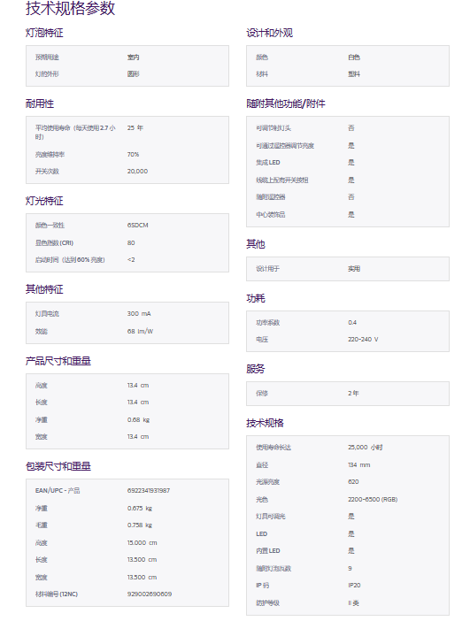Select the power factor value 0.4
This screenshot has height=621, width=470.
(352, 322)
